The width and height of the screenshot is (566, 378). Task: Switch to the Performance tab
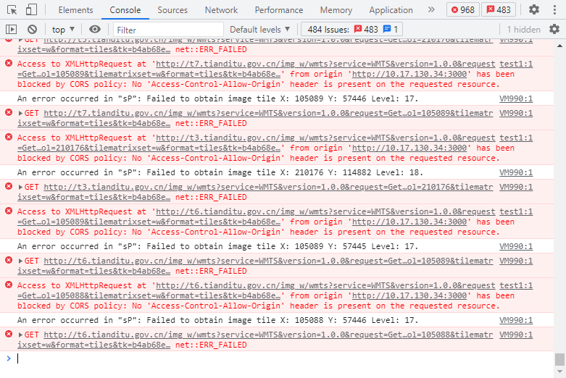[279, 10]
